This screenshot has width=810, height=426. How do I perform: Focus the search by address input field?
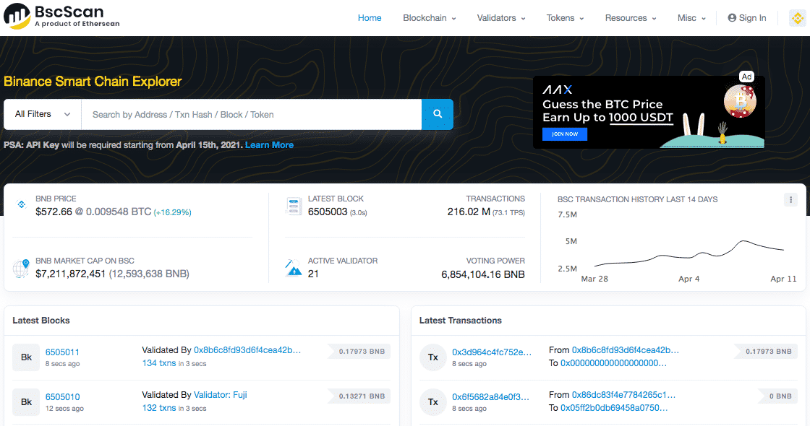click(x=252, y=114)
